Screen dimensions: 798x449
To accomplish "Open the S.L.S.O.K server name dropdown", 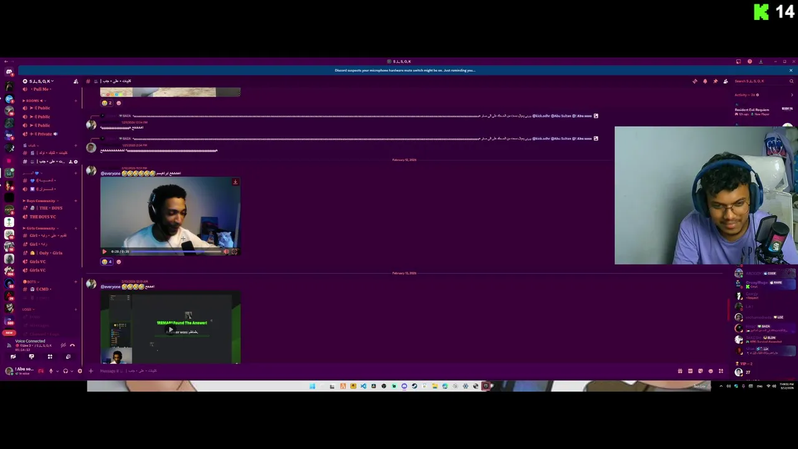I will (x=39, y=81).
